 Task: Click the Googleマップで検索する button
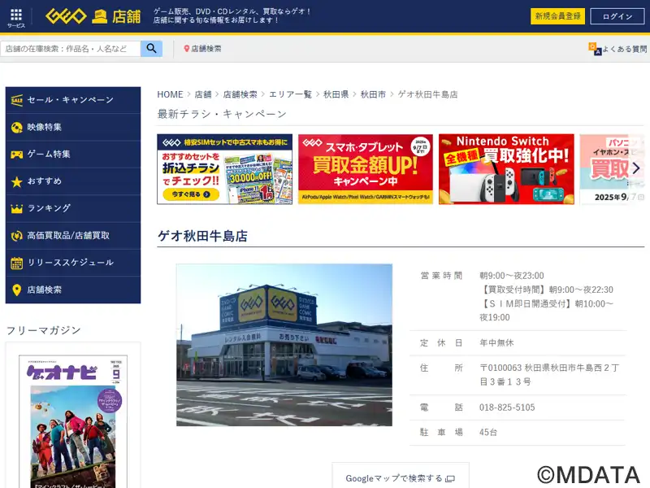401,477
